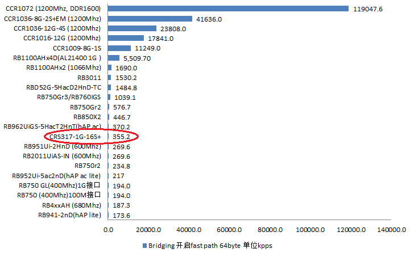The image size is (410, 253).
Task: Select the 5,509.70 data label
Action: [x=136, y=58]
